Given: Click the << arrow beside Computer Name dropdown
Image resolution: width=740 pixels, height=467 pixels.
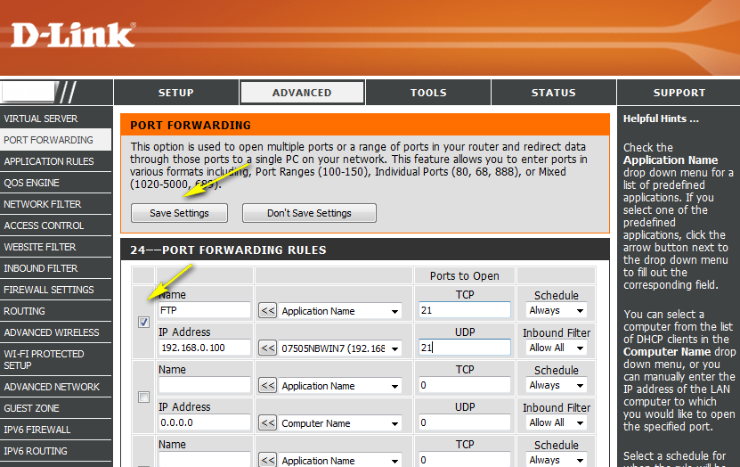Looking at the screenshot, I should (x=267, y=423).
